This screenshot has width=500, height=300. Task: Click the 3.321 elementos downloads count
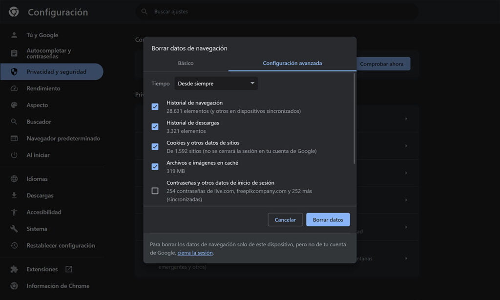(x=186, y=131)
